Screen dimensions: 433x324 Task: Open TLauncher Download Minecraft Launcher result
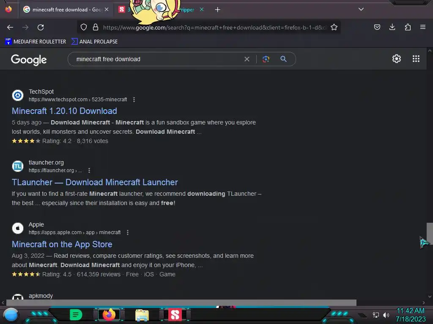pyautogui.click(x=95, y=182)
